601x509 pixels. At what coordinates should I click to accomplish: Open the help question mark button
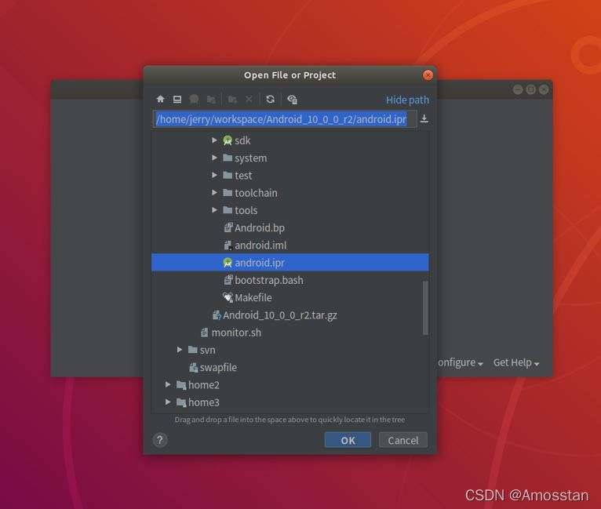coord(160,440)
